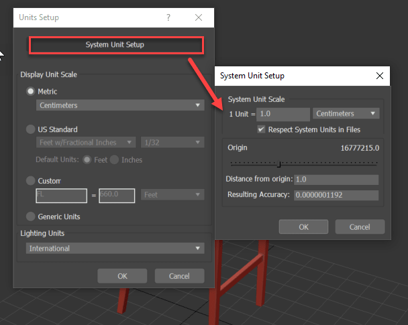
Task: Open the Lighting Units International dropdown
Action: pyautogui.click(x=115, y=249)
